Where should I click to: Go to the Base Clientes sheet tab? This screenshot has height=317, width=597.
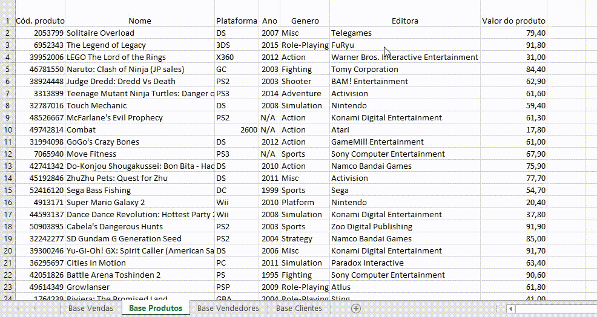click(299, 309)
